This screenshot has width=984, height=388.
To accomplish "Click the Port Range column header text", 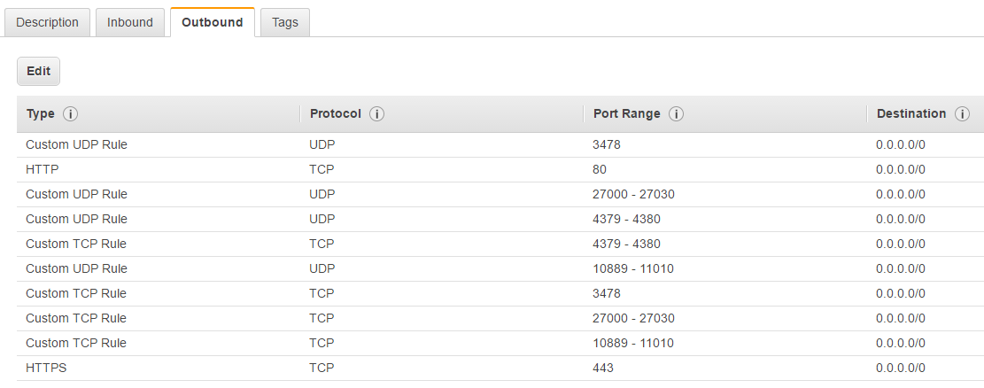I will tap(626, 114).
